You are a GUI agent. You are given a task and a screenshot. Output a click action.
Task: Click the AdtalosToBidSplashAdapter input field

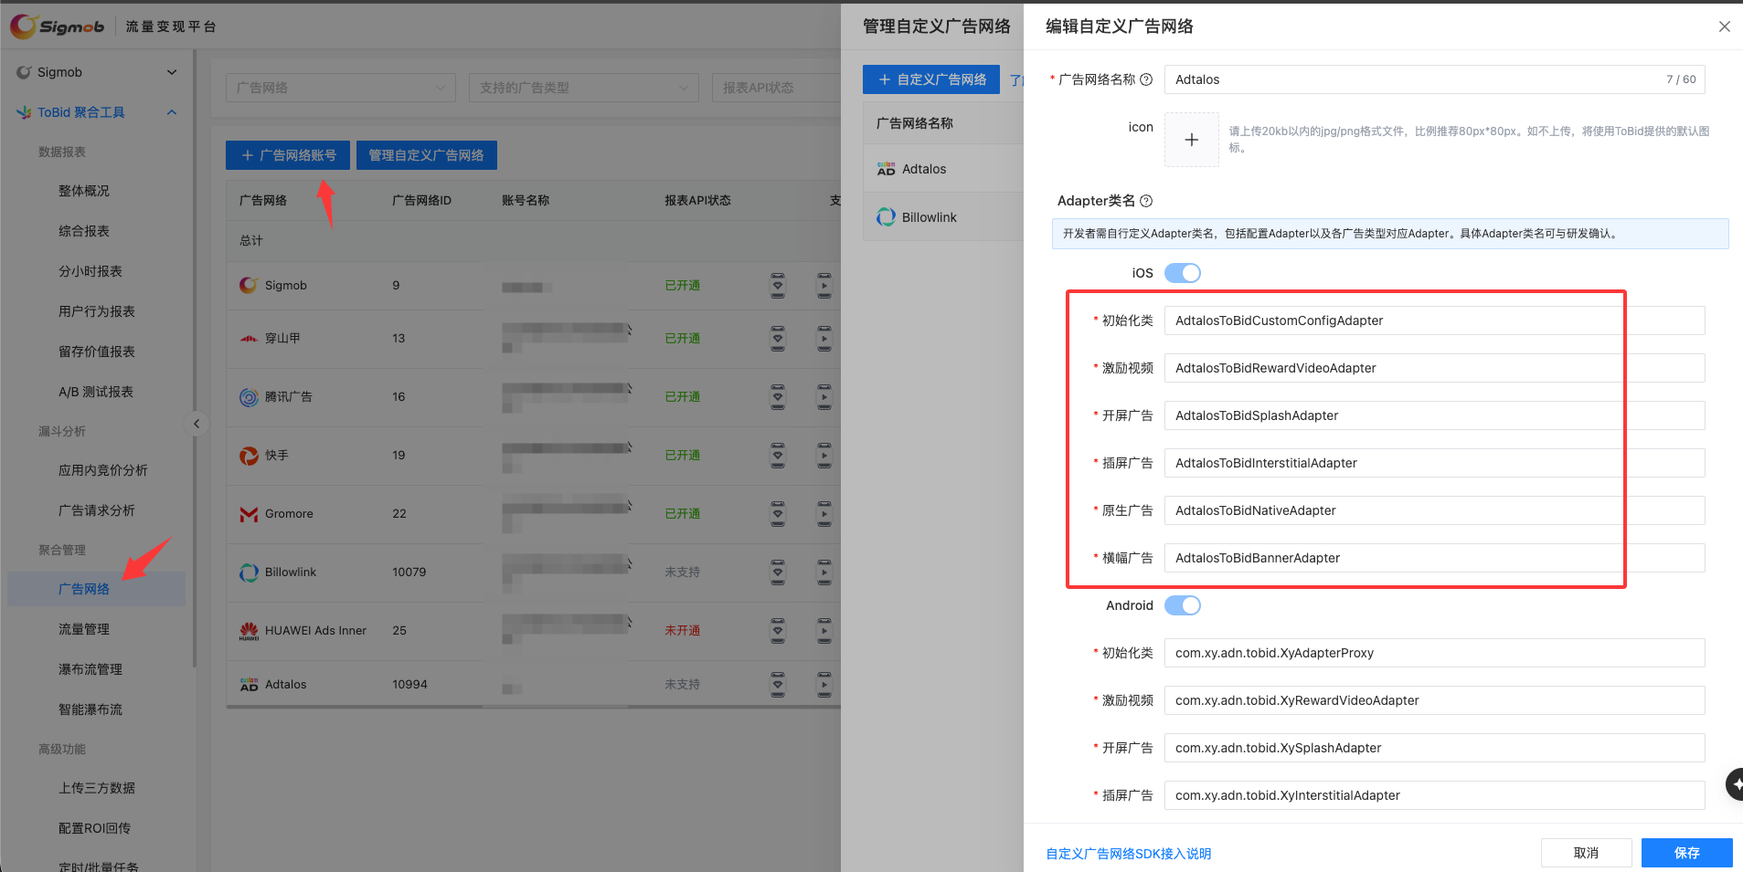tap(1435, 415)
